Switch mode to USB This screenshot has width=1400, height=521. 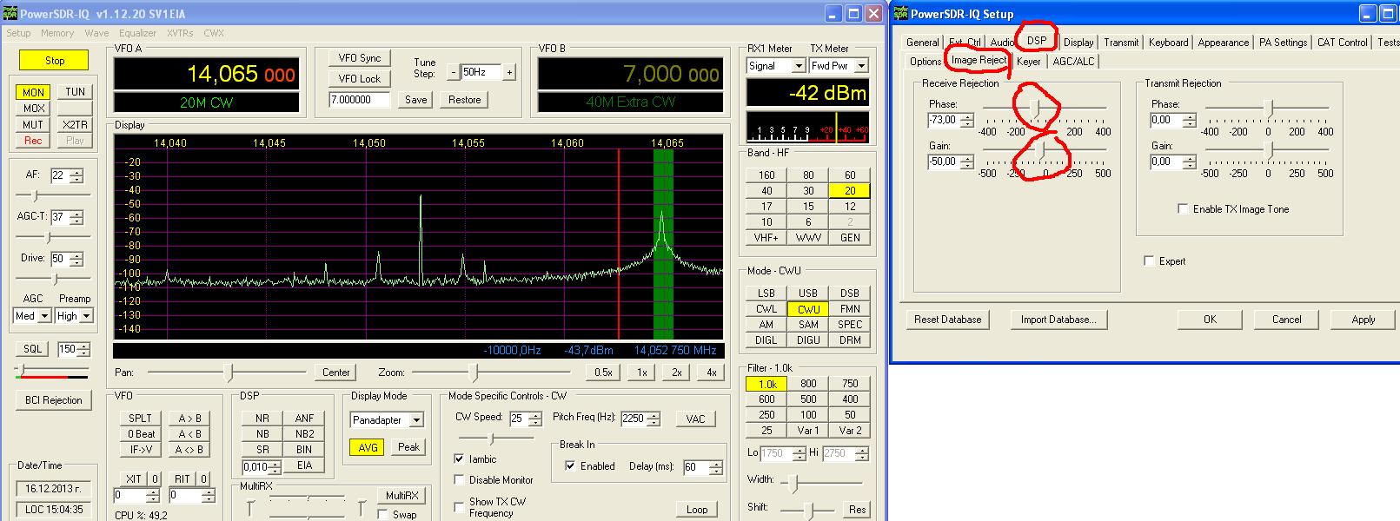click(807, 293)
